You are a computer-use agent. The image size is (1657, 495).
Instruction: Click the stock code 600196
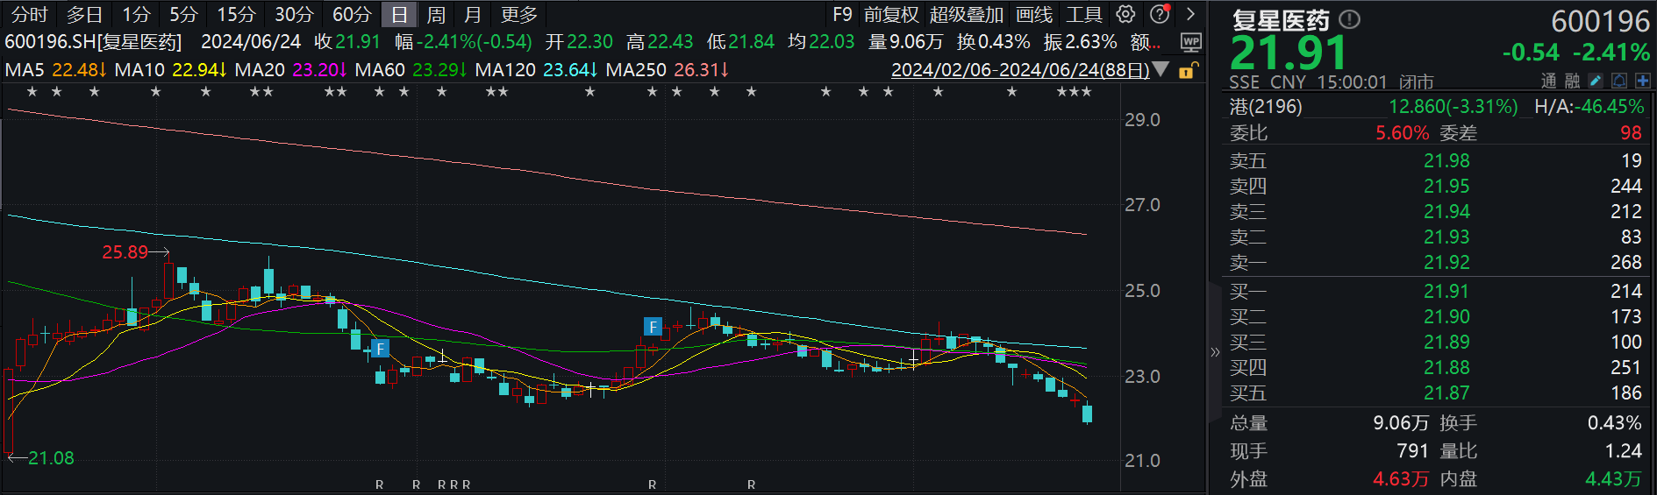click(x=1601, y=20)
